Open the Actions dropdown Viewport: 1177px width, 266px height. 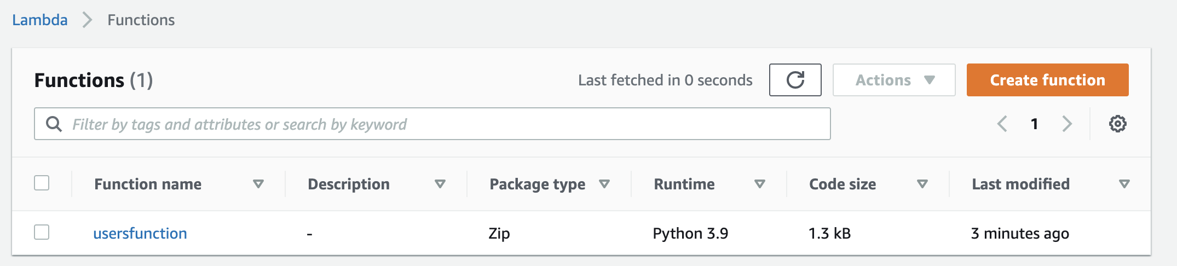pos(894,80)
